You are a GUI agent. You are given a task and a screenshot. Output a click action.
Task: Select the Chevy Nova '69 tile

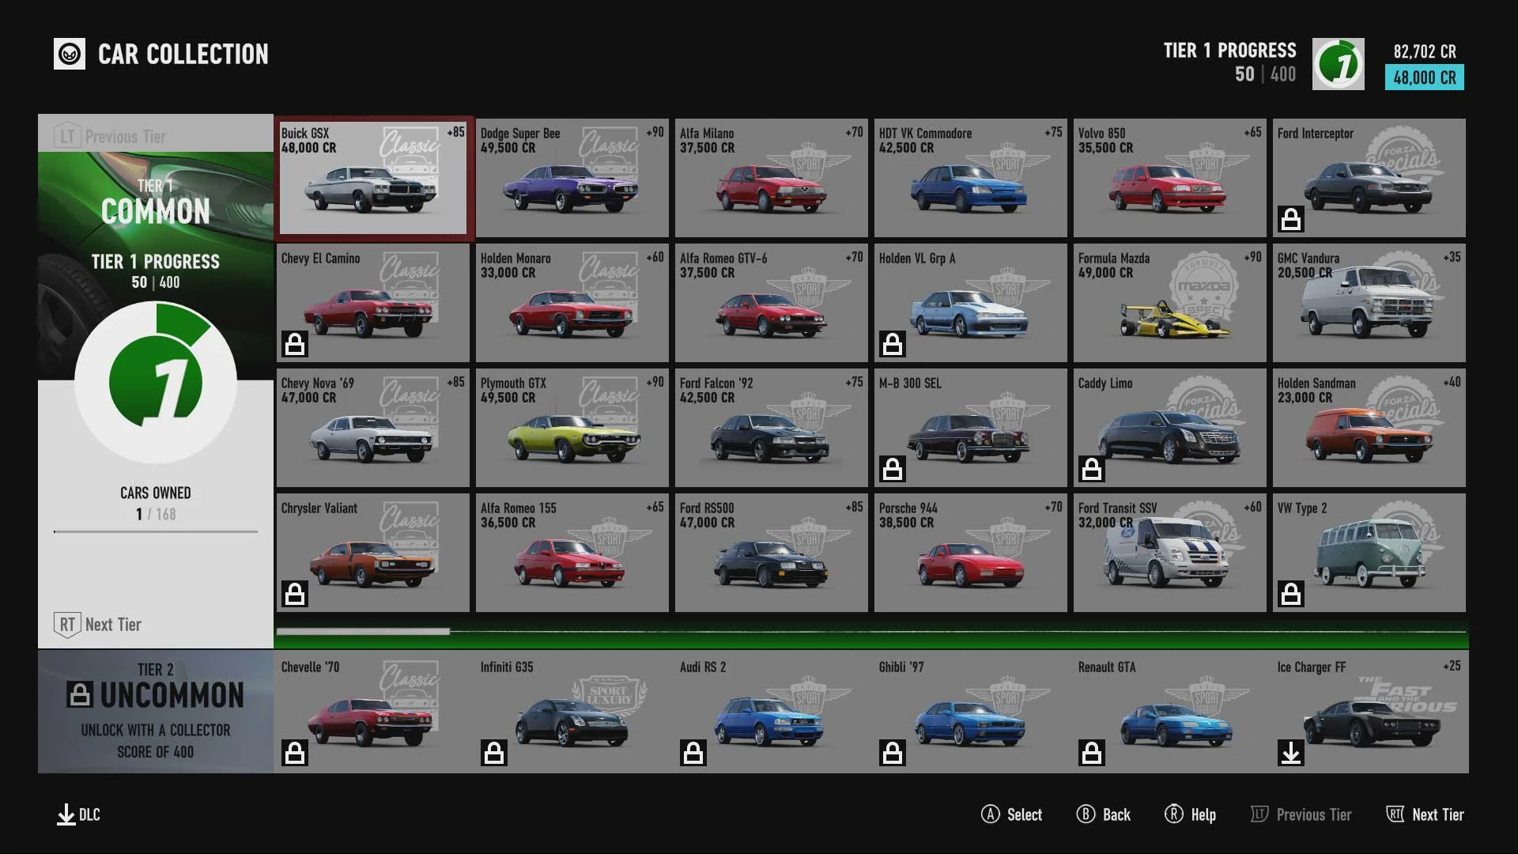click(373, 428)
